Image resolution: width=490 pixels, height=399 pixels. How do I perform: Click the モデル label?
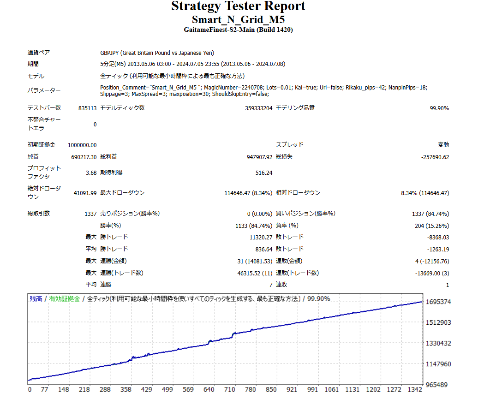(36, 76)
